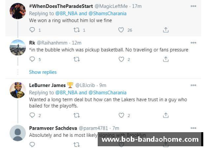
Task: Retweet Rk's pickup basketball tweet
Action: (77, 59)
